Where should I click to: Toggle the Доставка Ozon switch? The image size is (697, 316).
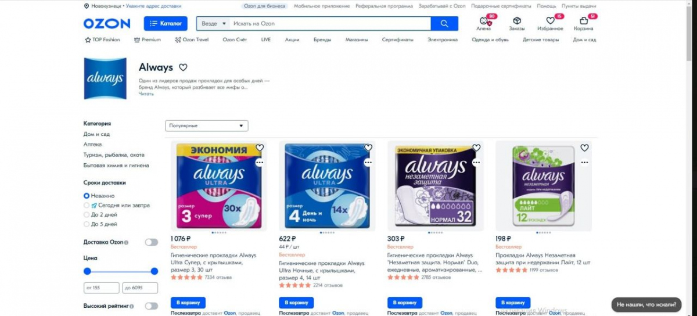[x=151, y=242]
